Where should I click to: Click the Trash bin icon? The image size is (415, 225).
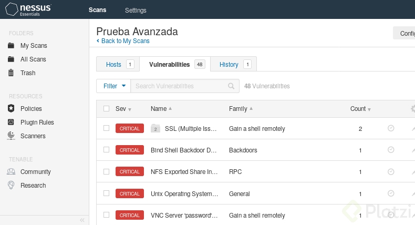[x=11, y=73]
